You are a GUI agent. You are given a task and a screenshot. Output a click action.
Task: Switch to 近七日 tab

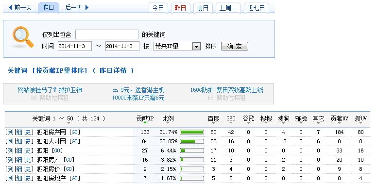point(257,8)
